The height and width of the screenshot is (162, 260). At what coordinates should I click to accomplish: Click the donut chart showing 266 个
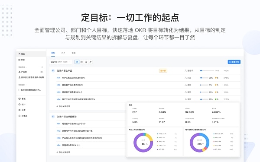199,143
